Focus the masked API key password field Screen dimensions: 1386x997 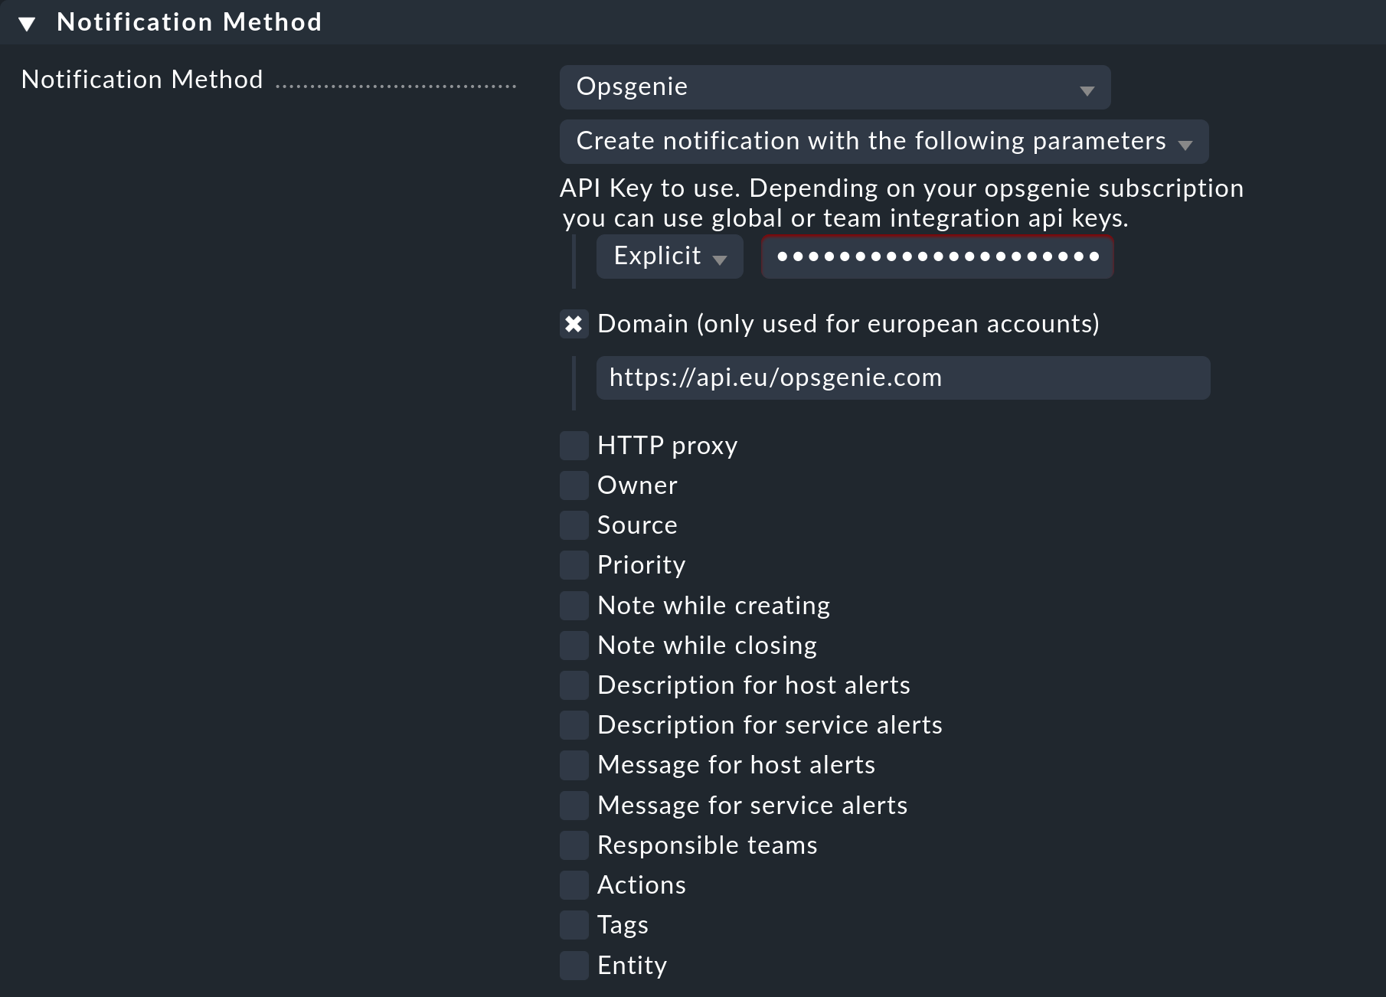937,257
